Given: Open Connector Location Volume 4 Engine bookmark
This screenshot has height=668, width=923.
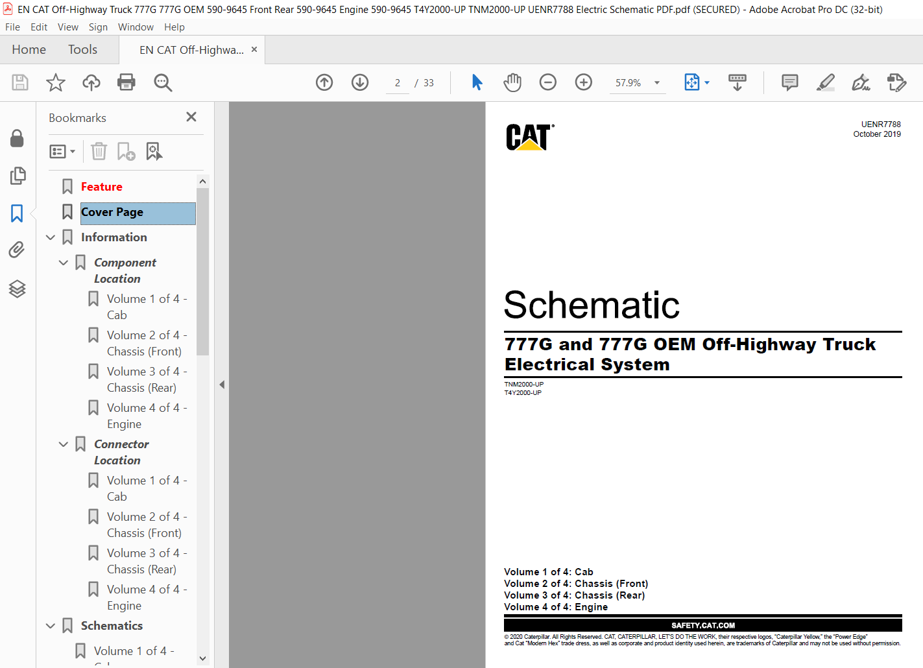Looking at the screenshot, I should pos(147,597).
